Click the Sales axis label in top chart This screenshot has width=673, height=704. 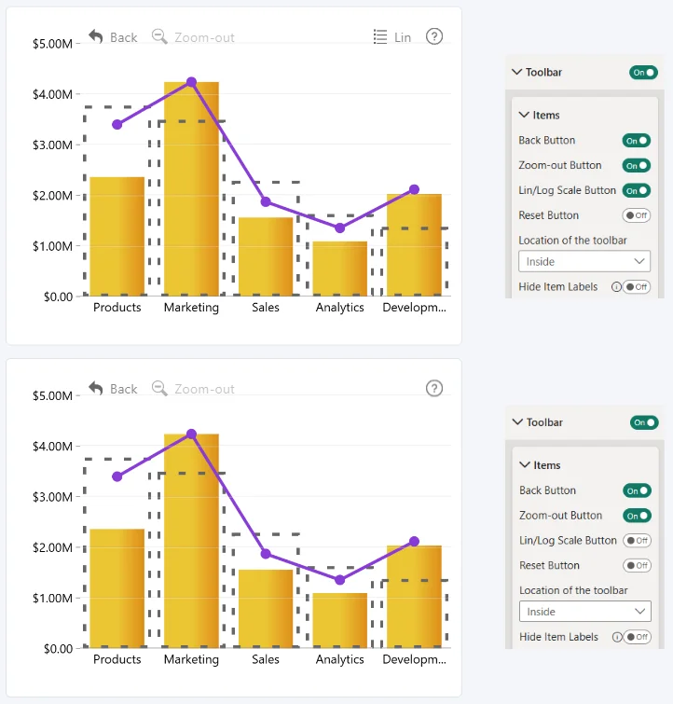[266, 308]
